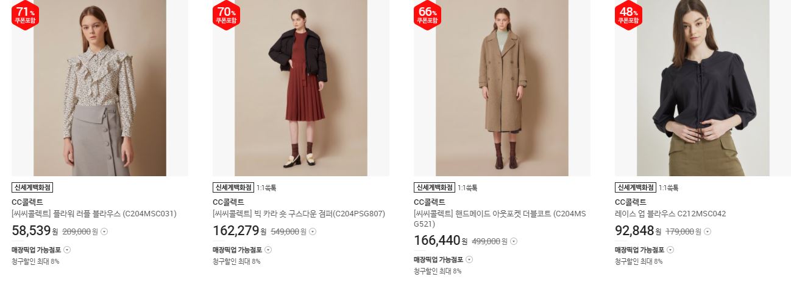Viewport: 791px width, 288px height.
Task: Expand price details next to 209,000원
Action: point(104,231)
